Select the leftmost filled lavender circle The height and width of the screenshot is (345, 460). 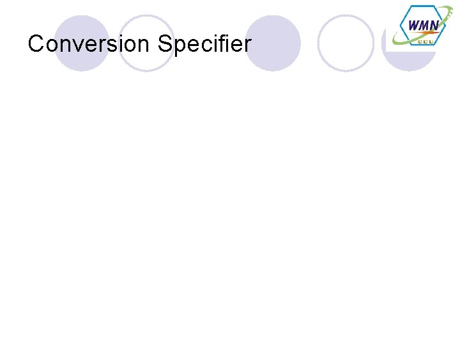(x=81, y=43)
